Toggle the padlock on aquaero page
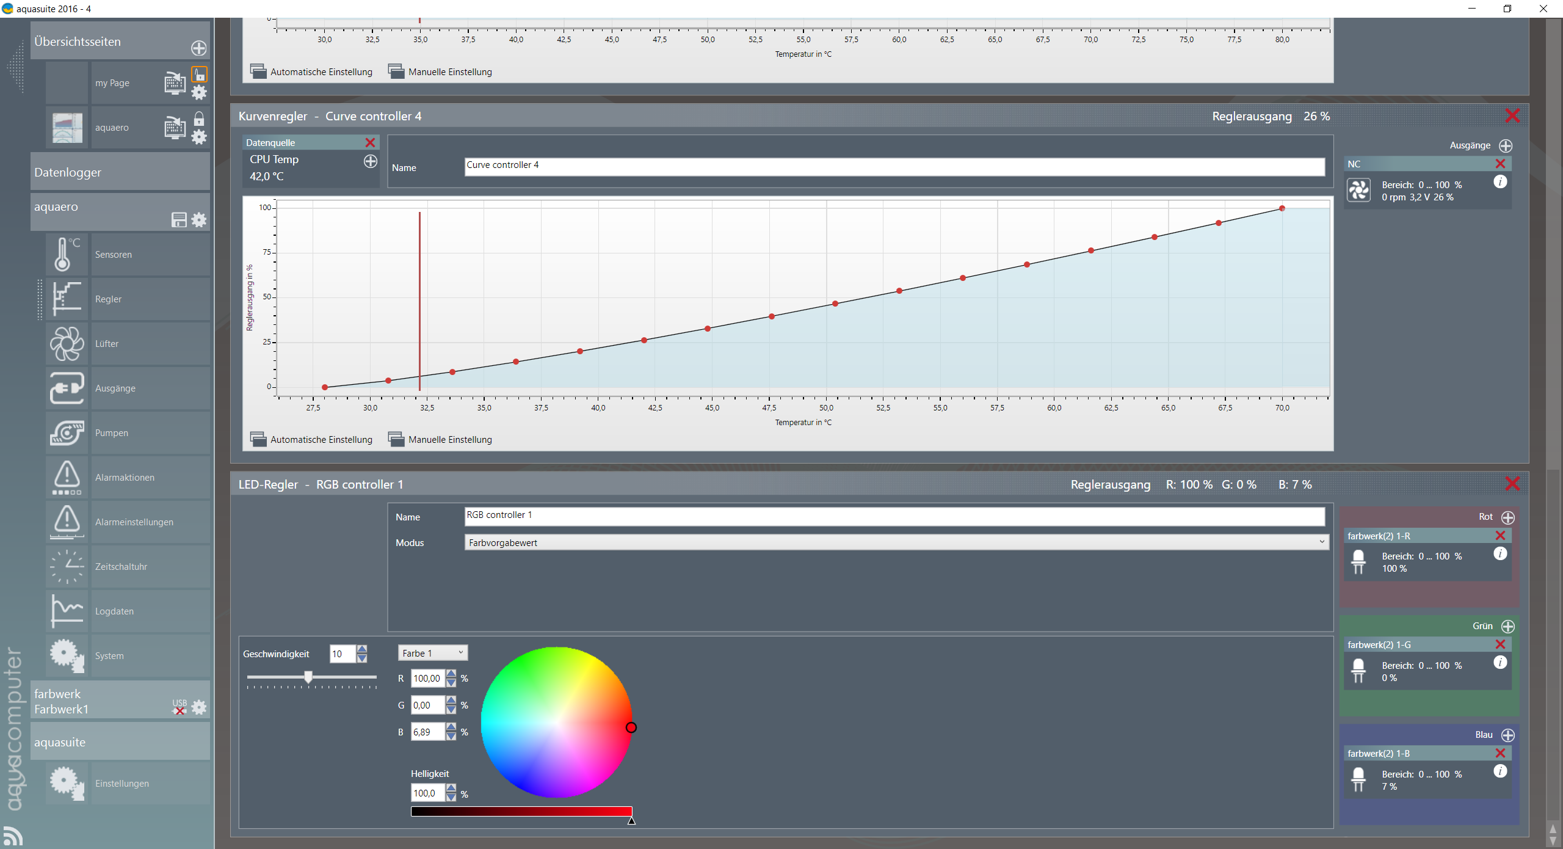Viewport: 1563px width, 849px height. click(x=199, y=119)
